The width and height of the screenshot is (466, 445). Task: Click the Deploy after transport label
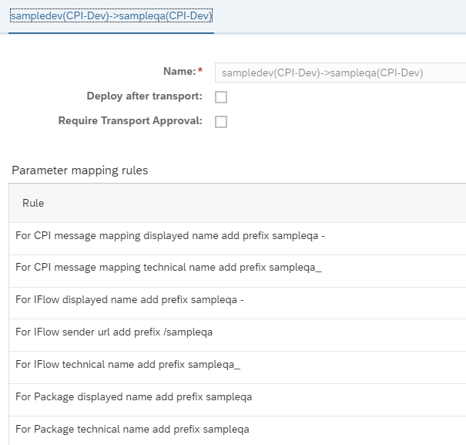pos(145,96)
